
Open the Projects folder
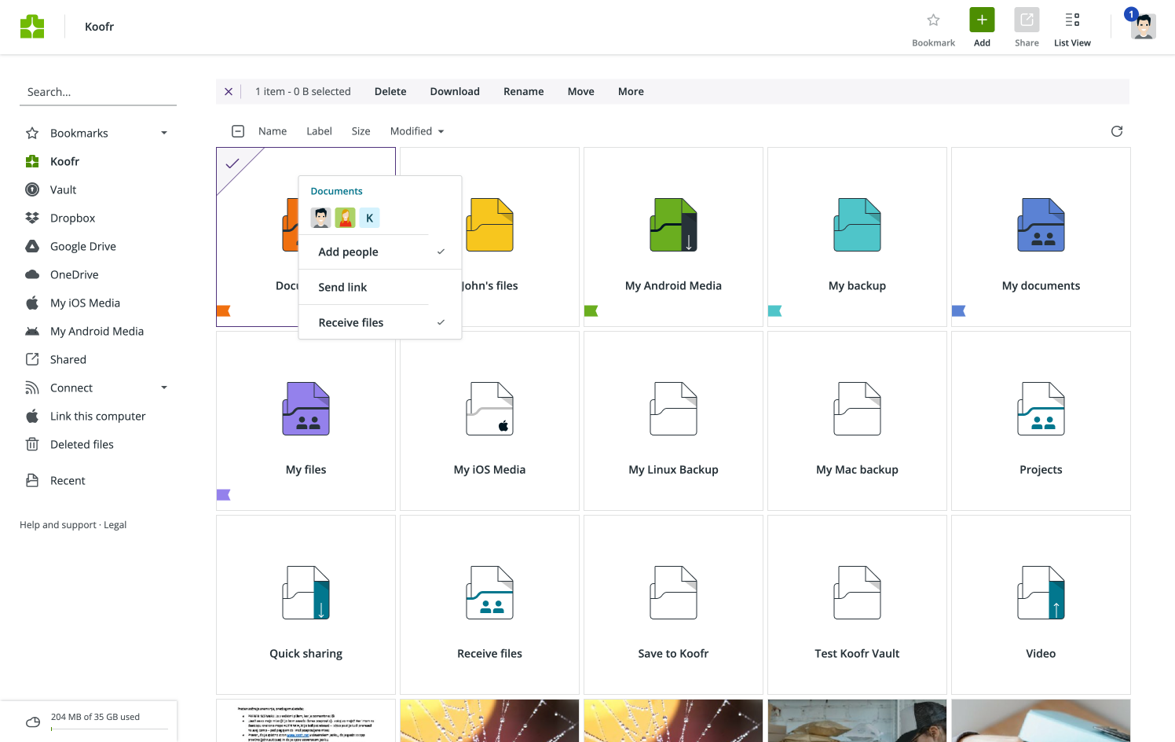1041,421
